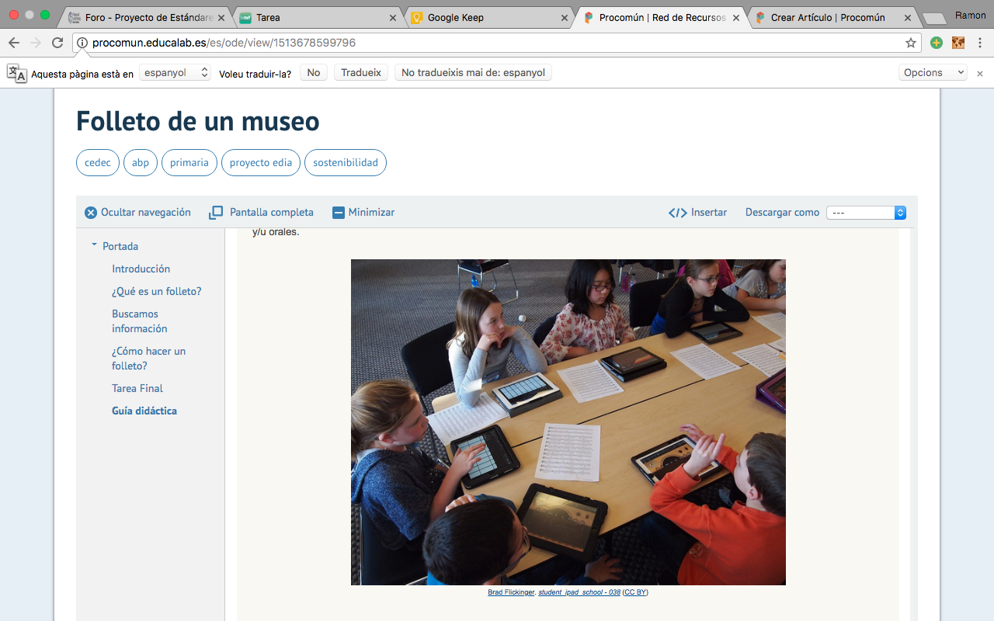Click the green plus extension icon
Screen dimensions: 994x621
pyautogui.click(x=936, y=43)
